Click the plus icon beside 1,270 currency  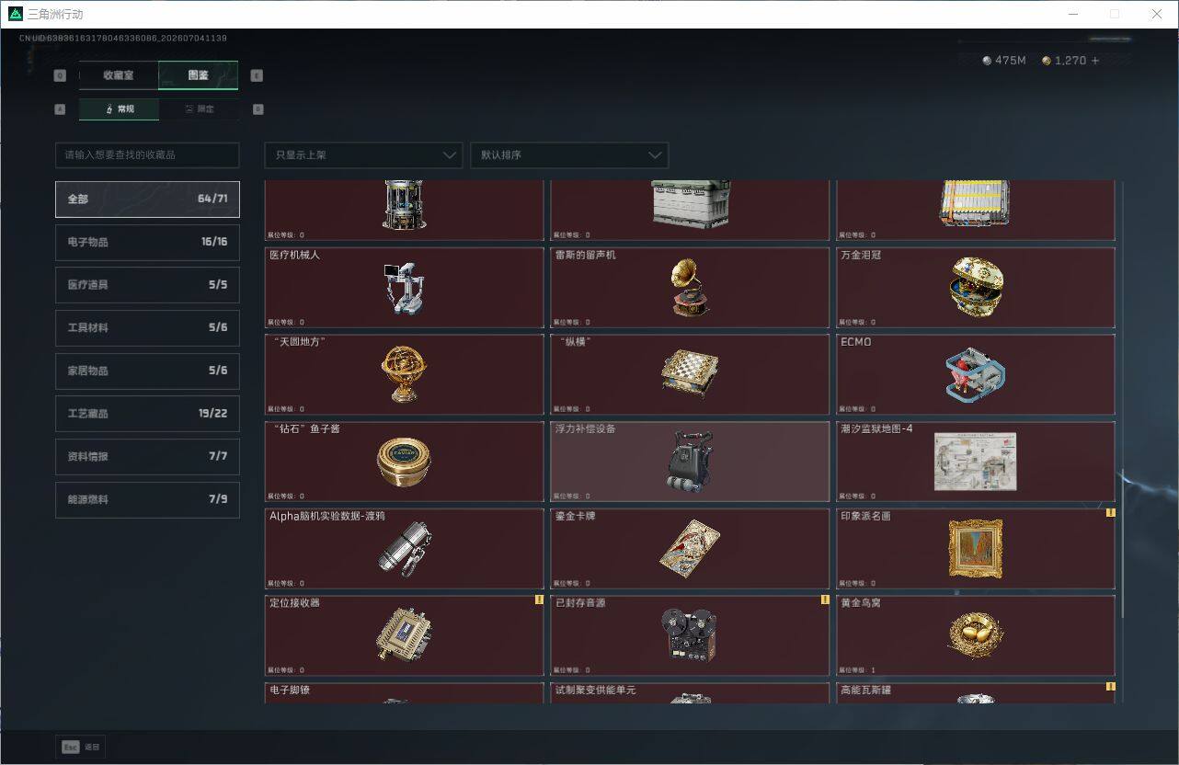(1094, 61)
